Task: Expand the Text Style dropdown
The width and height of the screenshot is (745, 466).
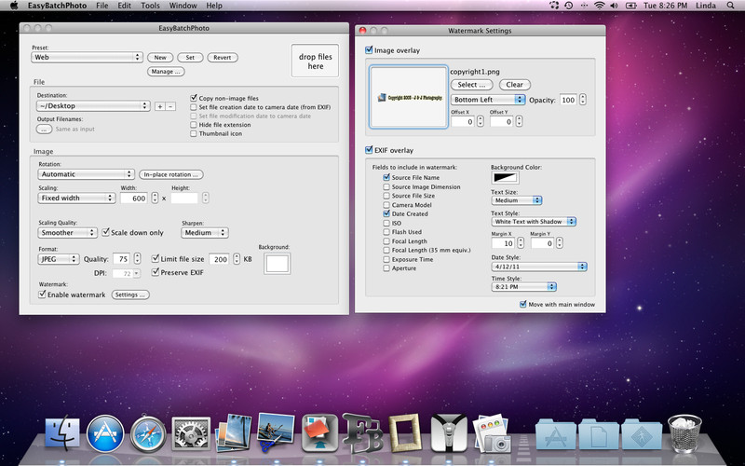Action: pos(534,221)
